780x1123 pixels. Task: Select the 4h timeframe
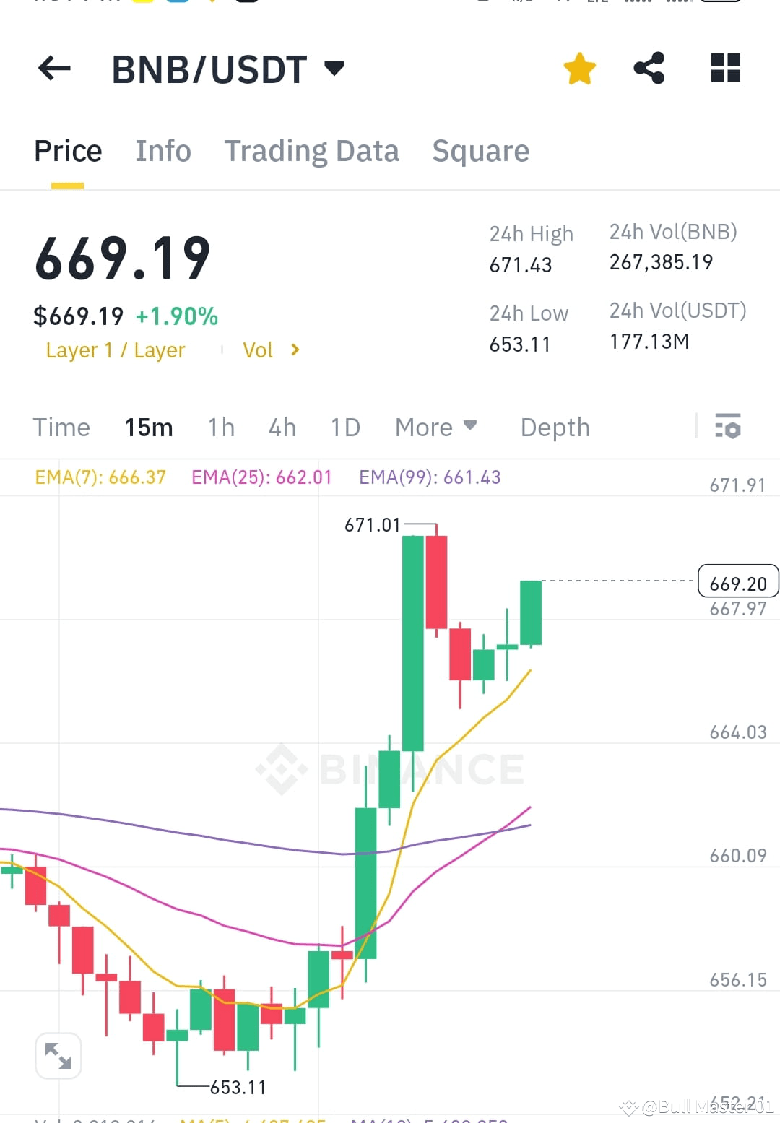[x=282, y=427]
